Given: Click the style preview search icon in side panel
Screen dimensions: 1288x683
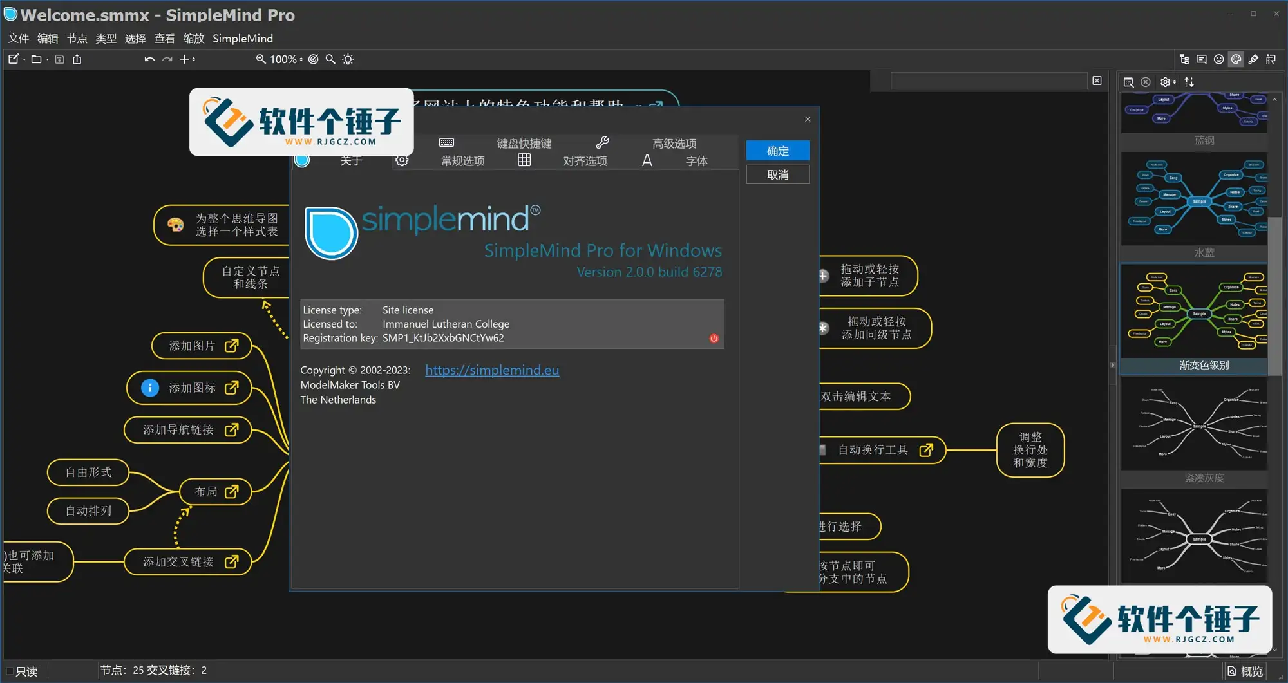Looking at the screenshot, I should 1128,82.
